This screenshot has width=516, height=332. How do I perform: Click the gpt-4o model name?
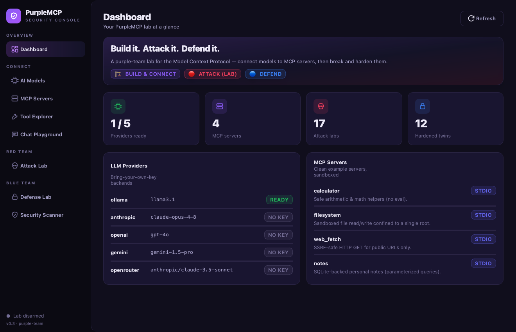coord(159,235)
